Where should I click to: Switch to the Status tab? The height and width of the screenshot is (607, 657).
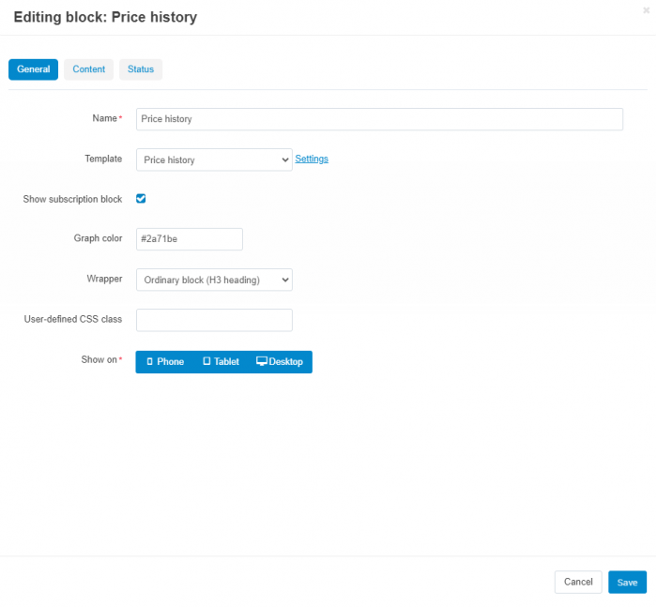point(141,69)
